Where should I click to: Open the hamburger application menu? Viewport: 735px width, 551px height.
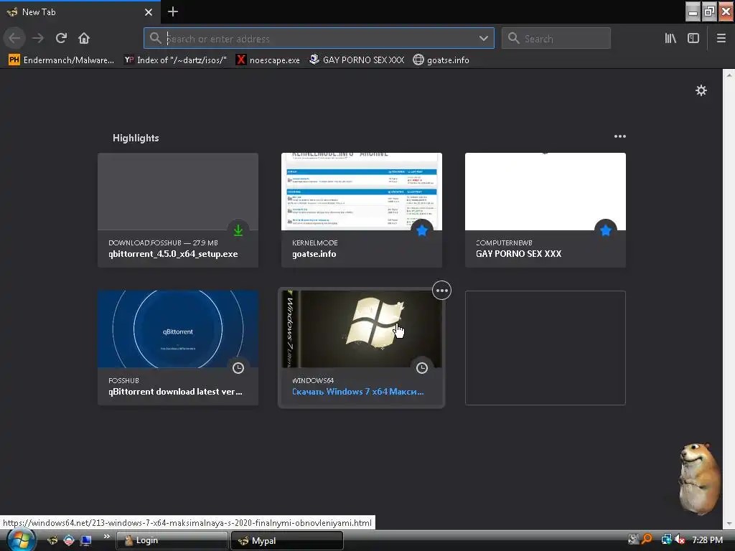tap(721, 38)
